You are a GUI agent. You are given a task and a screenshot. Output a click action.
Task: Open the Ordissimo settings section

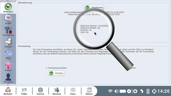pos(8,8)
